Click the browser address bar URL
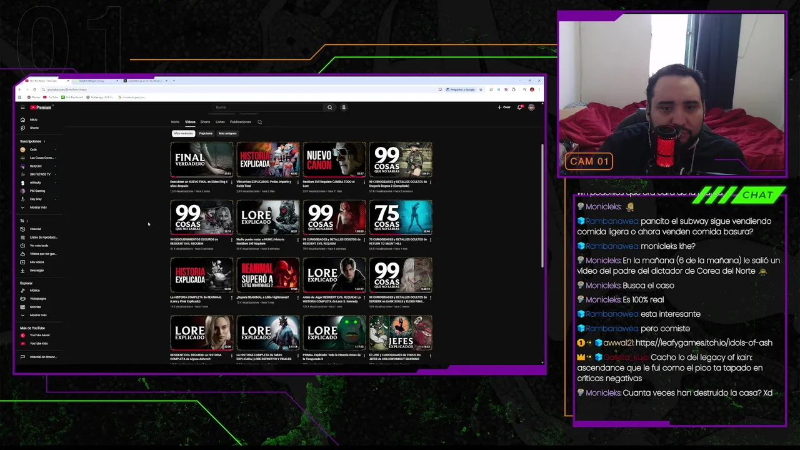 coord(67,89)
